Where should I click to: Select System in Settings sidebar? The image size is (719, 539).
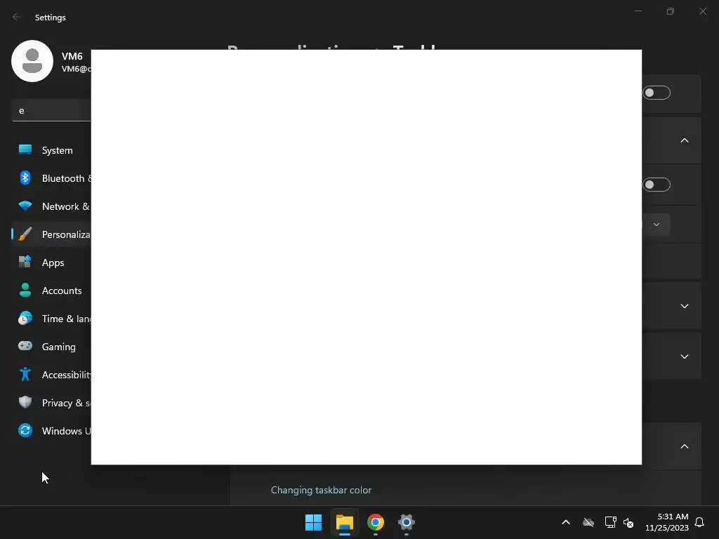[51, 150]
